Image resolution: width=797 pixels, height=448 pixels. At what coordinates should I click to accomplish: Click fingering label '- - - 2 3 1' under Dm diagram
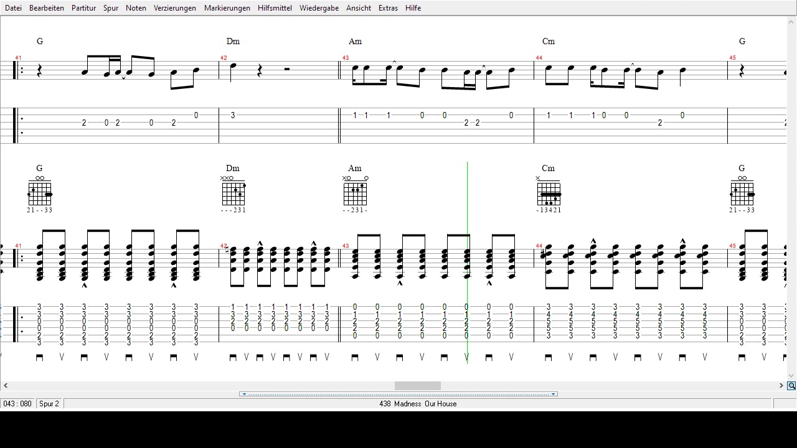click(233, 210)
